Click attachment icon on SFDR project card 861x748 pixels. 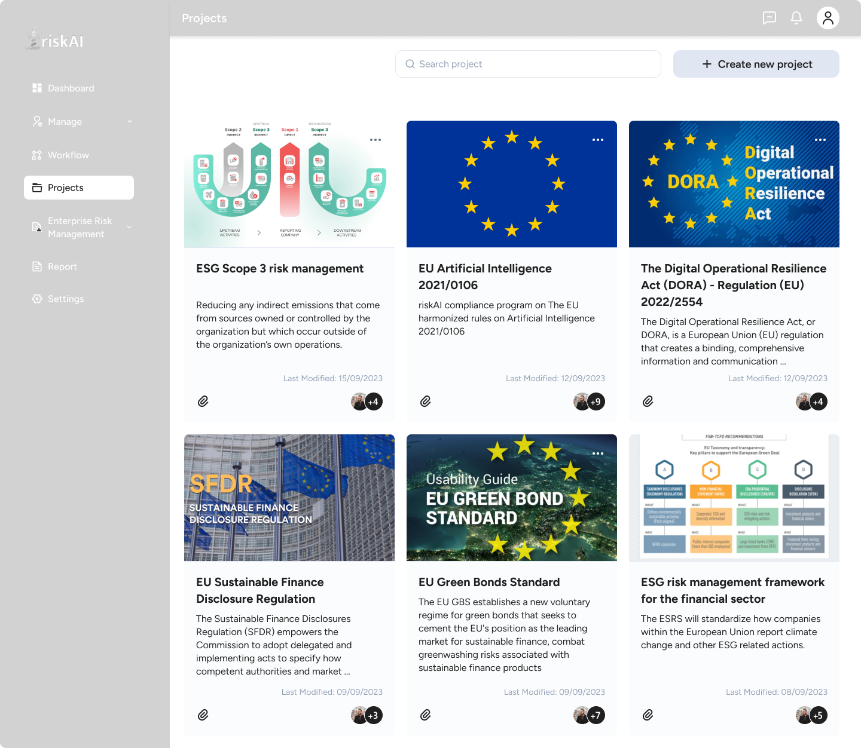203,715
